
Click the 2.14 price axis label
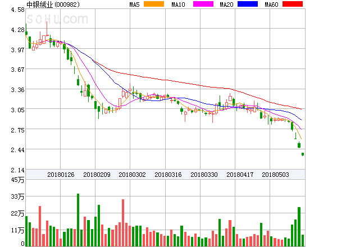tap(17, 170)
